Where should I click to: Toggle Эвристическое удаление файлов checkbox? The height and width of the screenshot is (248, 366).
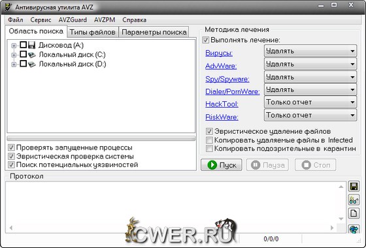point(209,131)
